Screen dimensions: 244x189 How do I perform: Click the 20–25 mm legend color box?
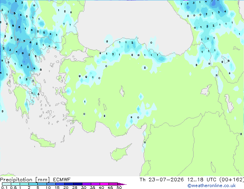tap(69, 184)
